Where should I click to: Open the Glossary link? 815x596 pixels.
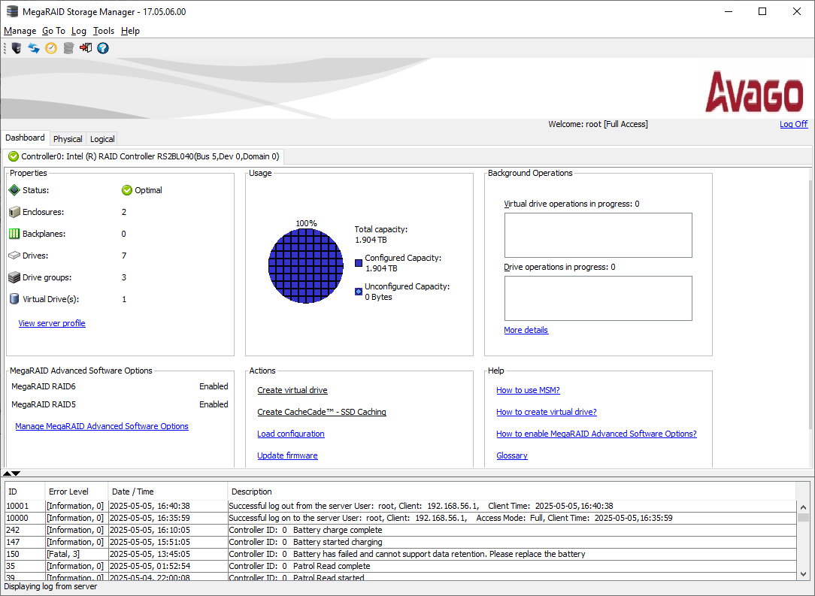512,455
